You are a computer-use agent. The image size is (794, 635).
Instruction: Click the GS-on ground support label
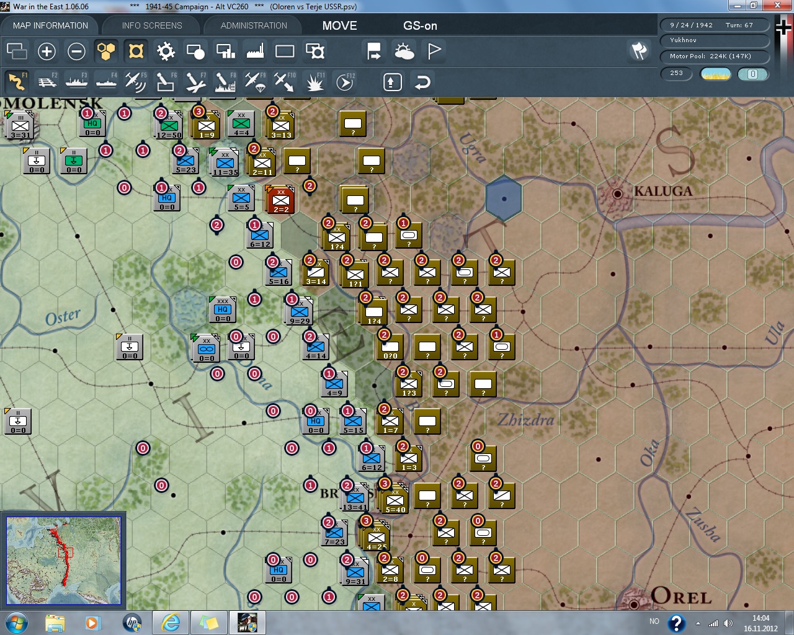(420, 25)
